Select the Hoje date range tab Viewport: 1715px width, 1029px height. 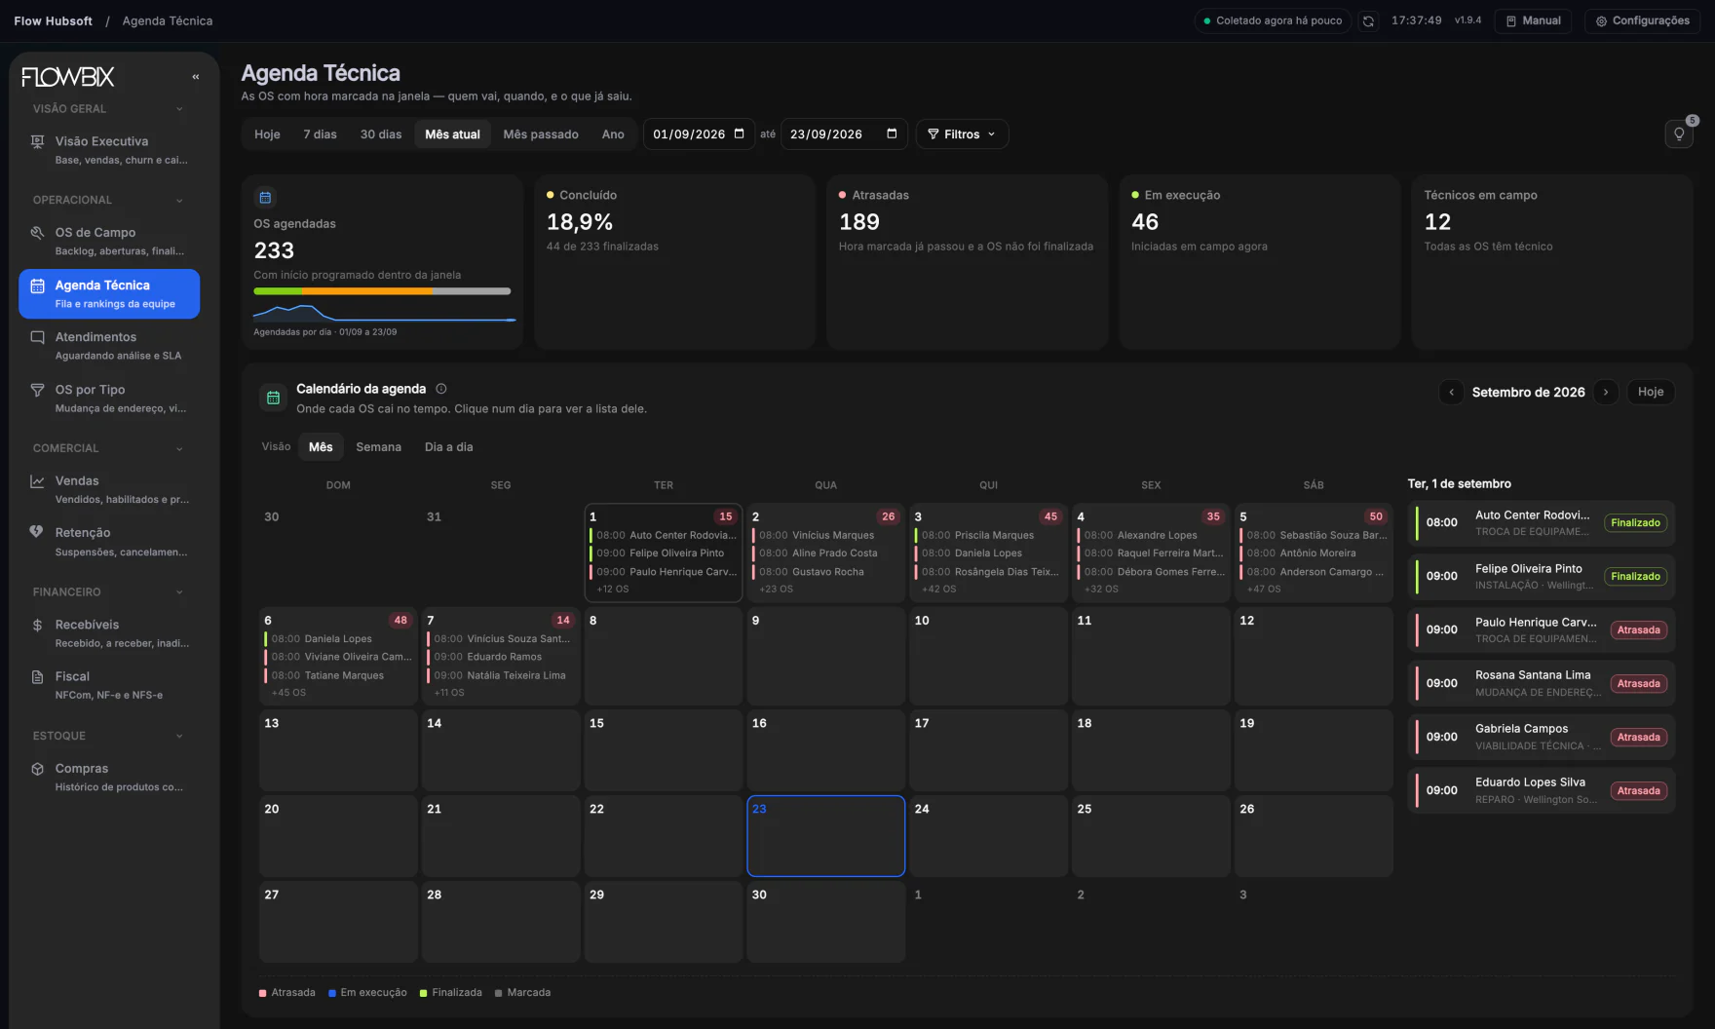pos(267,134)
